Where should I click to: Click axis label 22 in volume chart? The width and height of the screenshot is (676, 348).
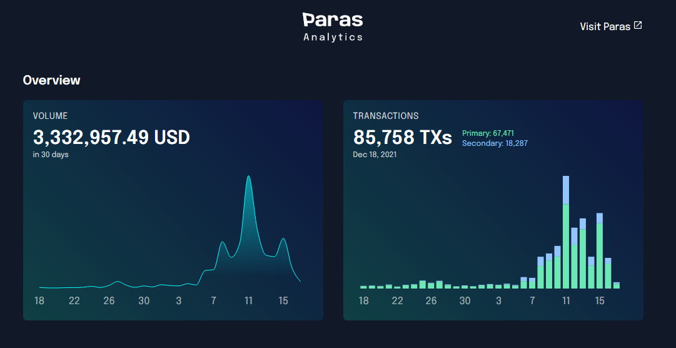74,300
